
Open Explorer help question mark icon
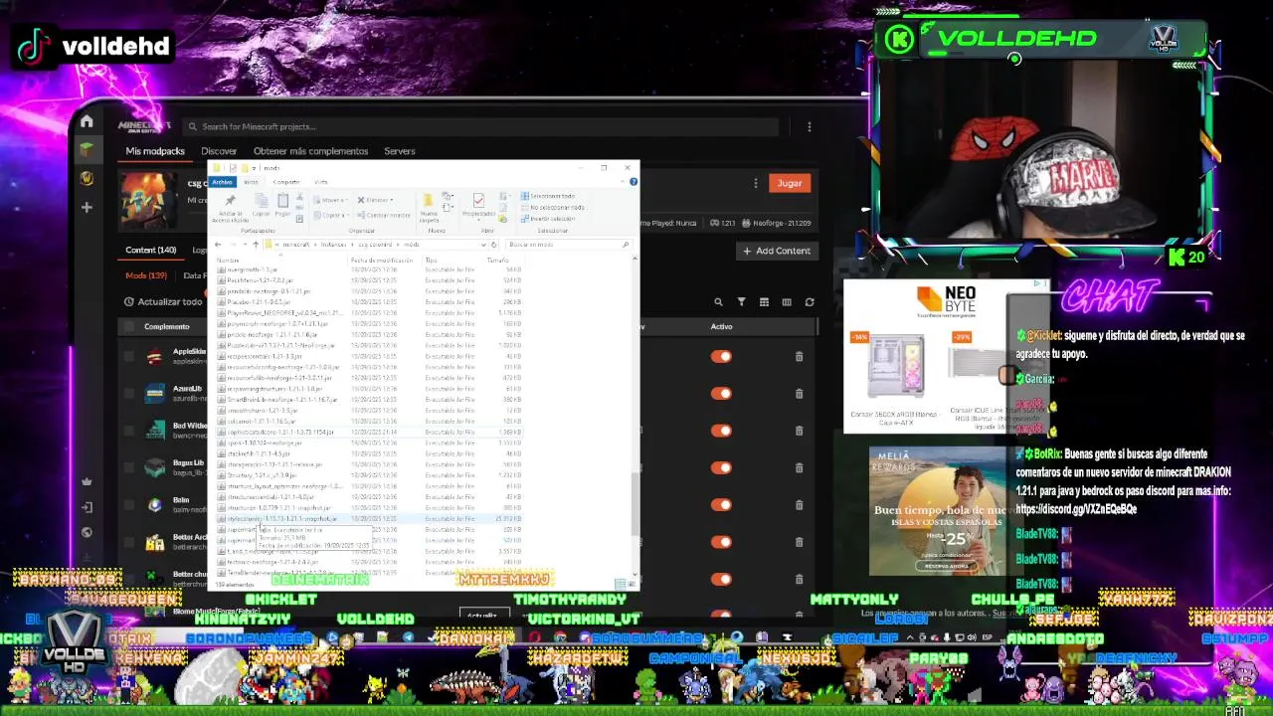point(634,182)
